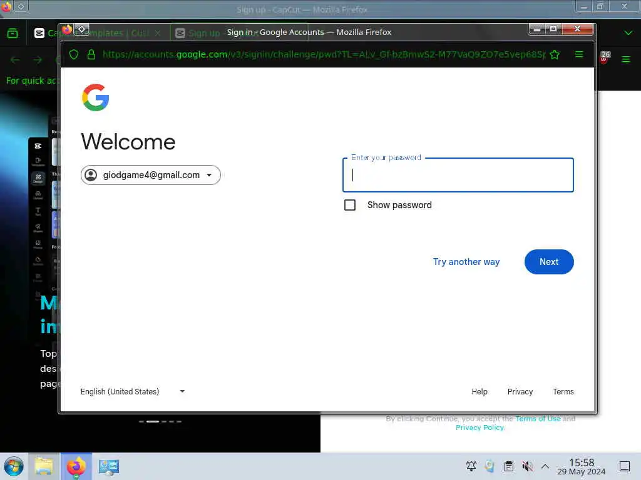The width and height of the screenshot is (641, 480).
Task: Expand hidden system tray icons
Action: 545,466
